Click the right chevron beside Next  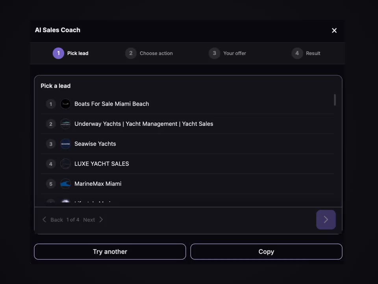pyautogui.click(x=101, y=219)
